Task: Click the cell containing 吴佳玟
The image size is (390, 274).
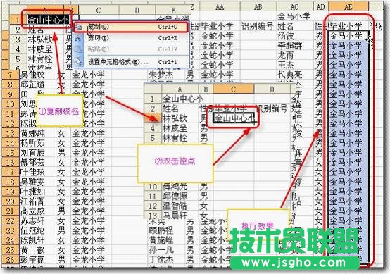Action: (x=37, y=75)
